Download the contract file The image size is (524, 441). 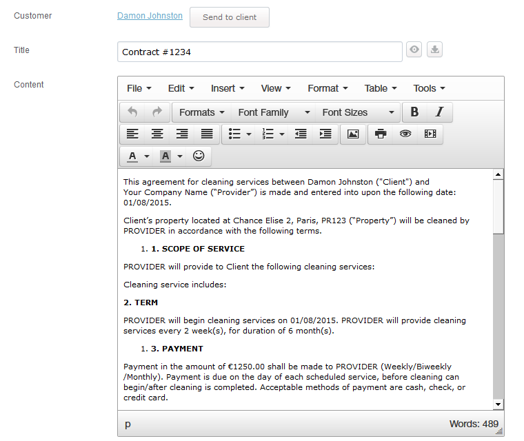click(x=434, y=50)
